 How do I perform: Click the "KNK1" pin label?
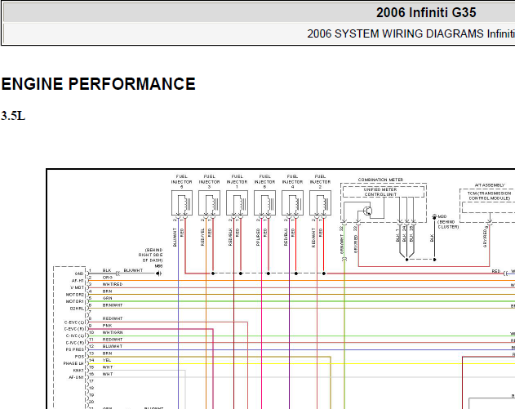pos(78,371)
